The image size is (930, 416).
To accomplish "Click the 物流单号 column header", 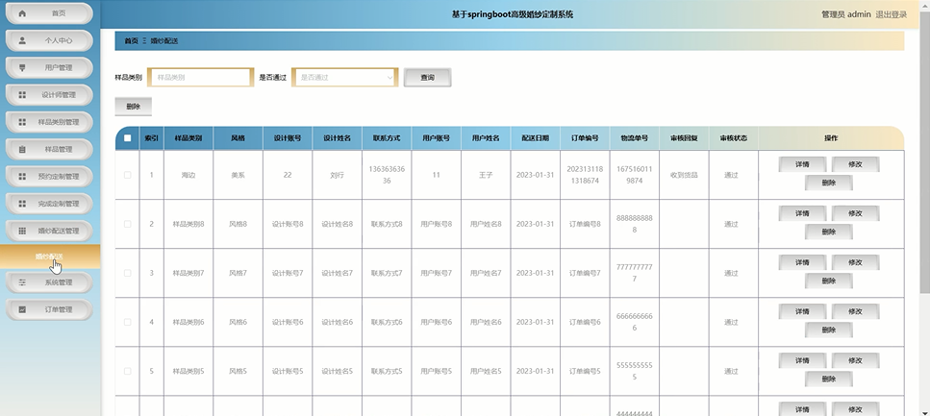I will [634, 138].
